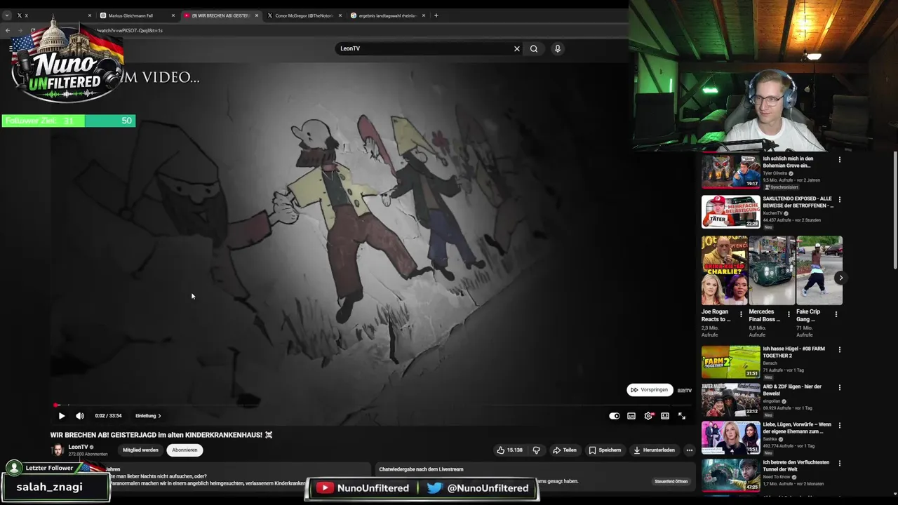898x505 pixels.
Task: Click the Vorspringen skip button
Action: [x=650, y=390]
